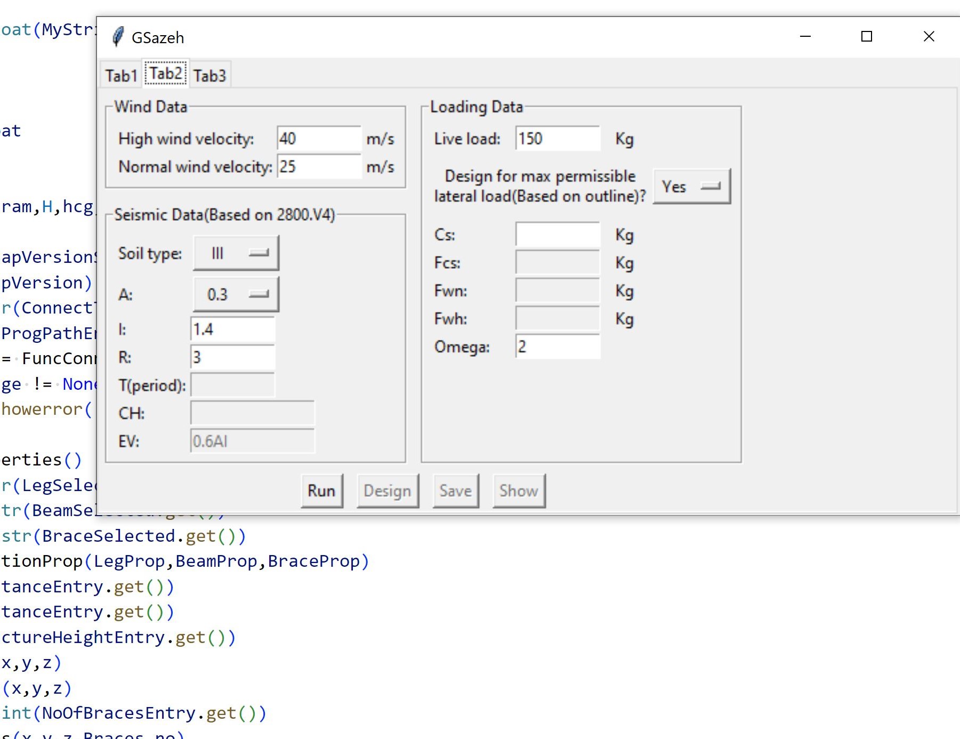Edit the Live load field
960x739 pixels.
[558, 139]
